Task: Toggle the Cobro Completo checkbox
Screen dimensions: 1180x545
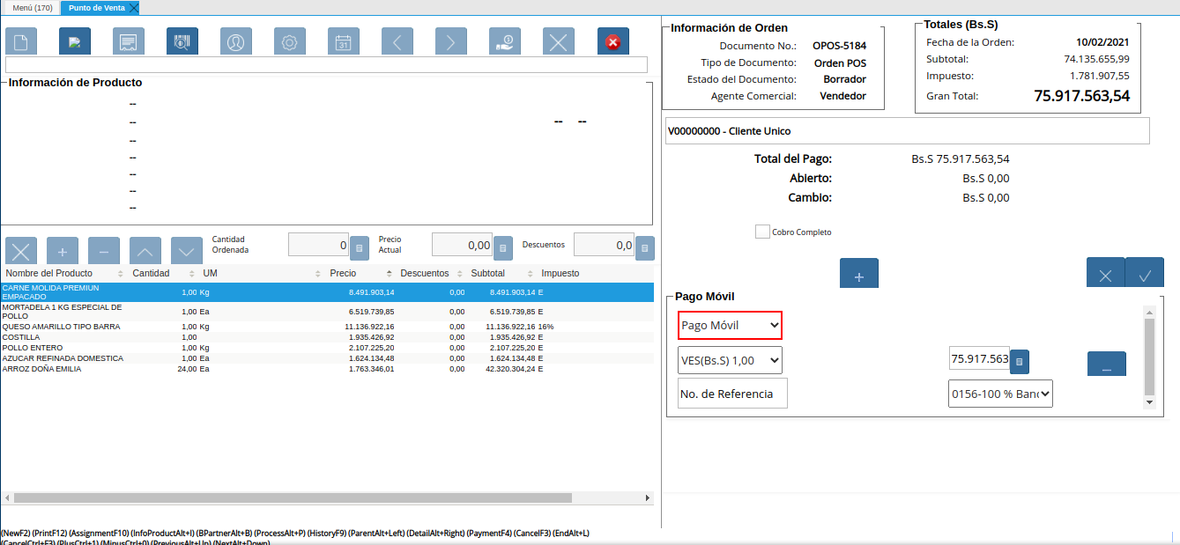Action: (x=762, y=232)
